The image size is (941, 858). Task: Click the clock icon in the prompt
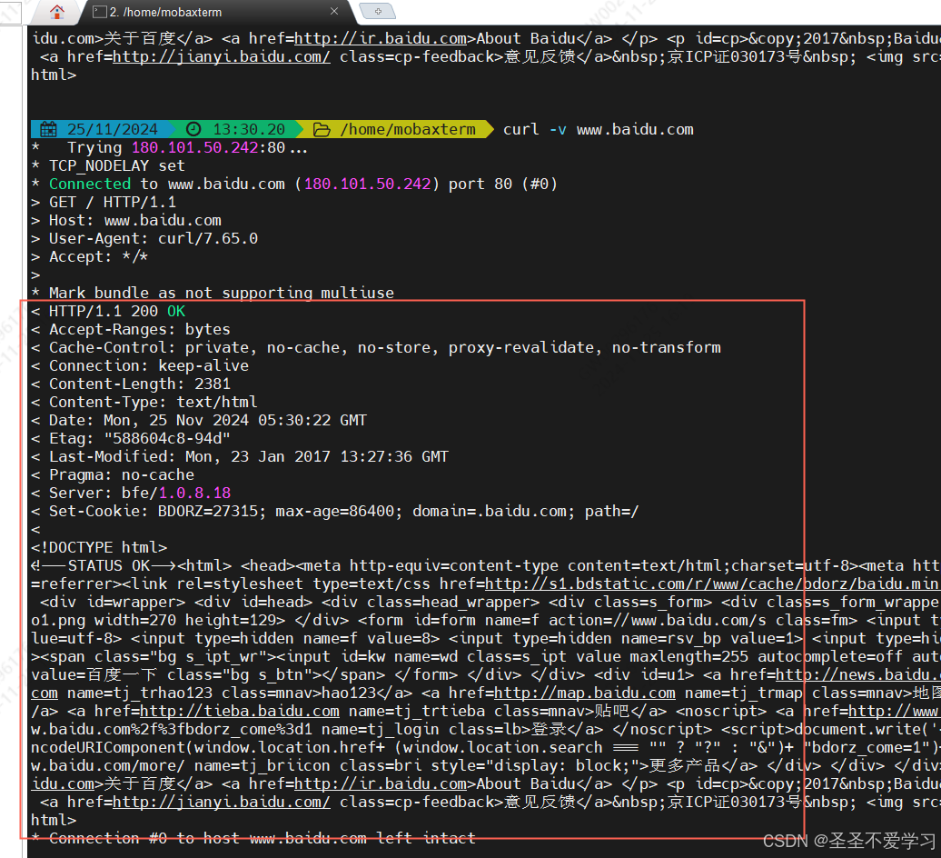[x=193, y=129]
